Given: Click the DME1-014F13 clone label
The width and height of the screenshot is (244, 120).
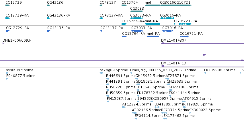Looking at the screenshot, I should click(173, 63).
